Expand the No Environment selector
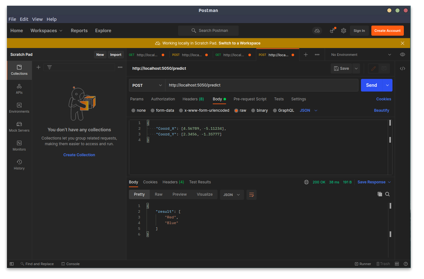This screenshot has height=279, width=424. (361, 55)
